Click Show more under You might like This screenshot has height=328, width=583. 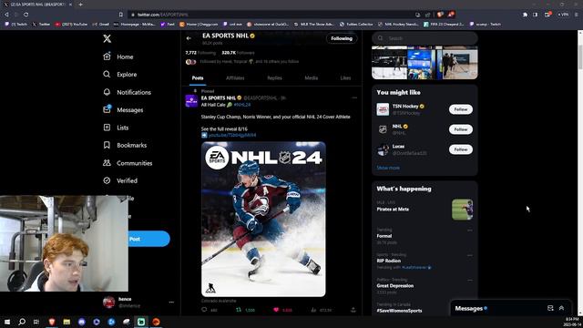tap(388, 168)
